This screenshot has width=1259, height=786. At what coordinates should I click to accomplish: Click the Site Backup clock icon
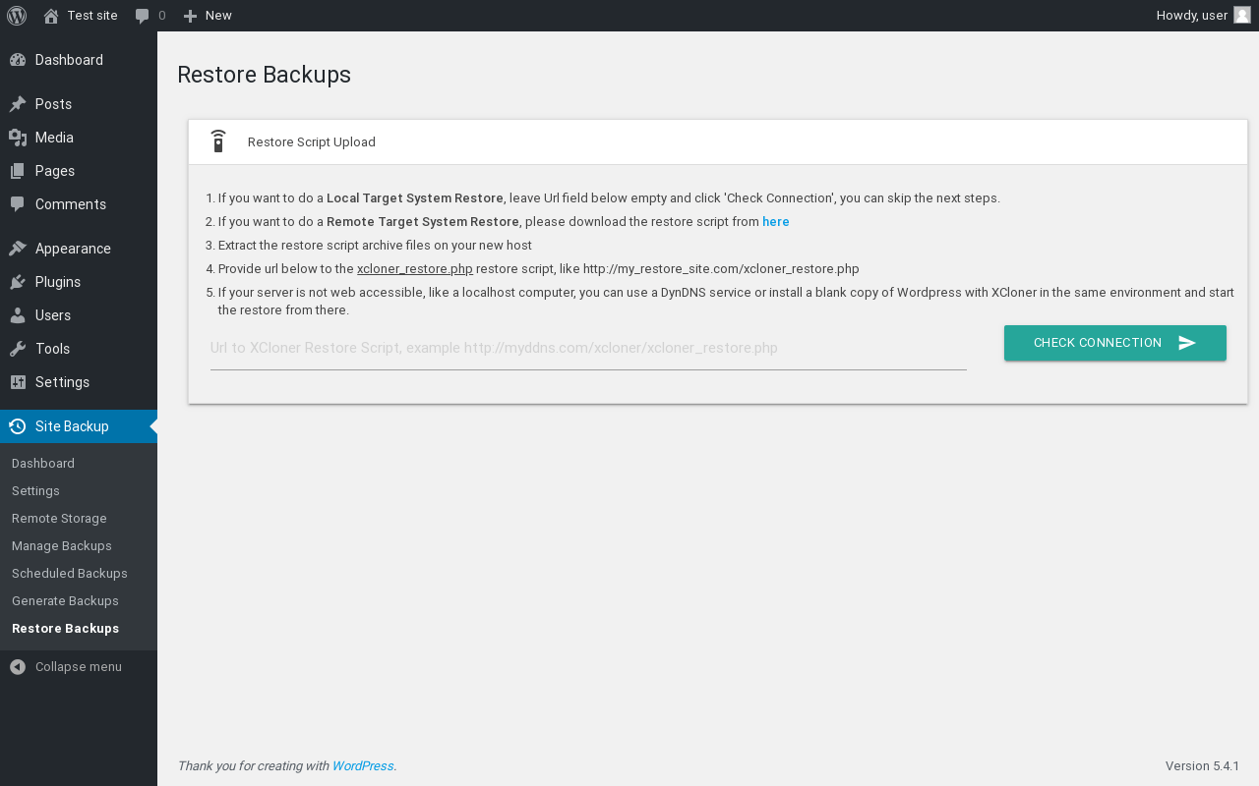point(18,426)
